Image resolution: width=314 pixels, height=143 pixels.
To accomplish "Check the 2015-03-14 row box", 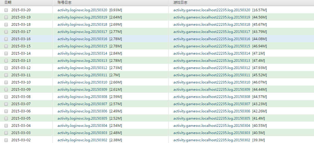I will pyautogui.click(x=6, y=53).
